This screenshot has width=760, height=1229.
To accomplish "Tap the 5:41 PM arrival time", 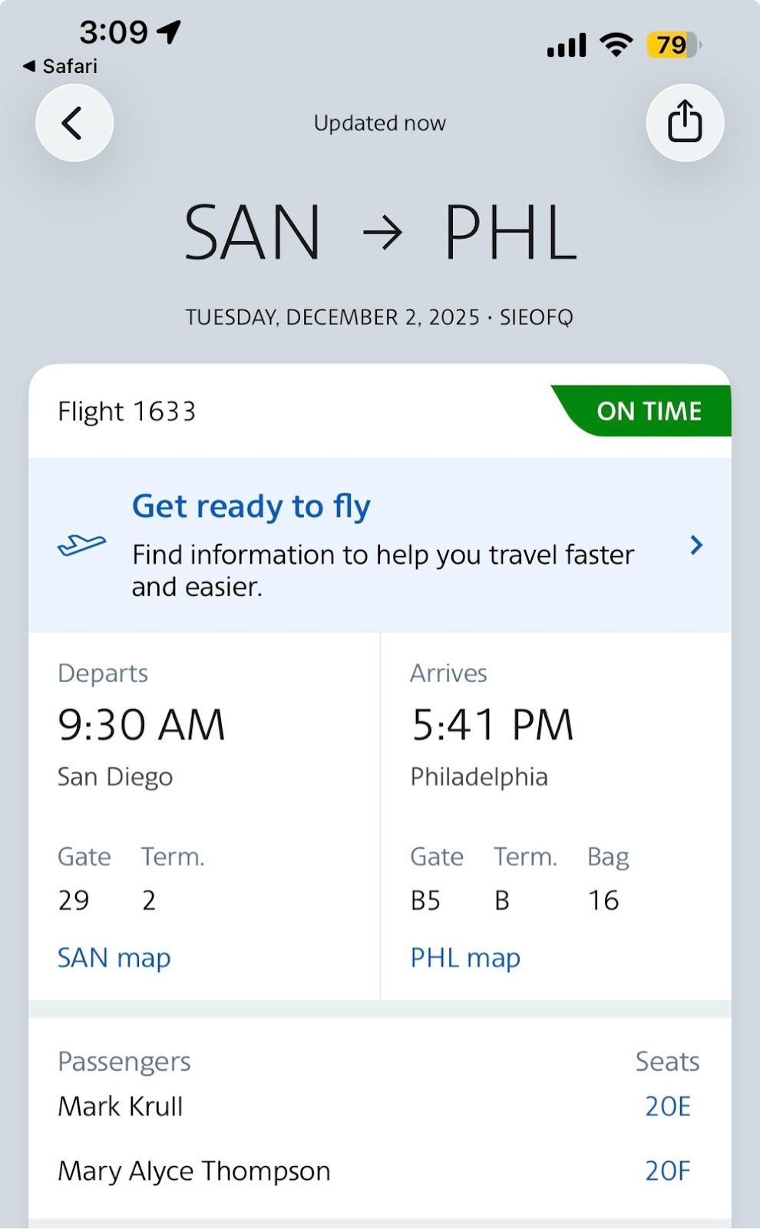I will coord(492,724).
